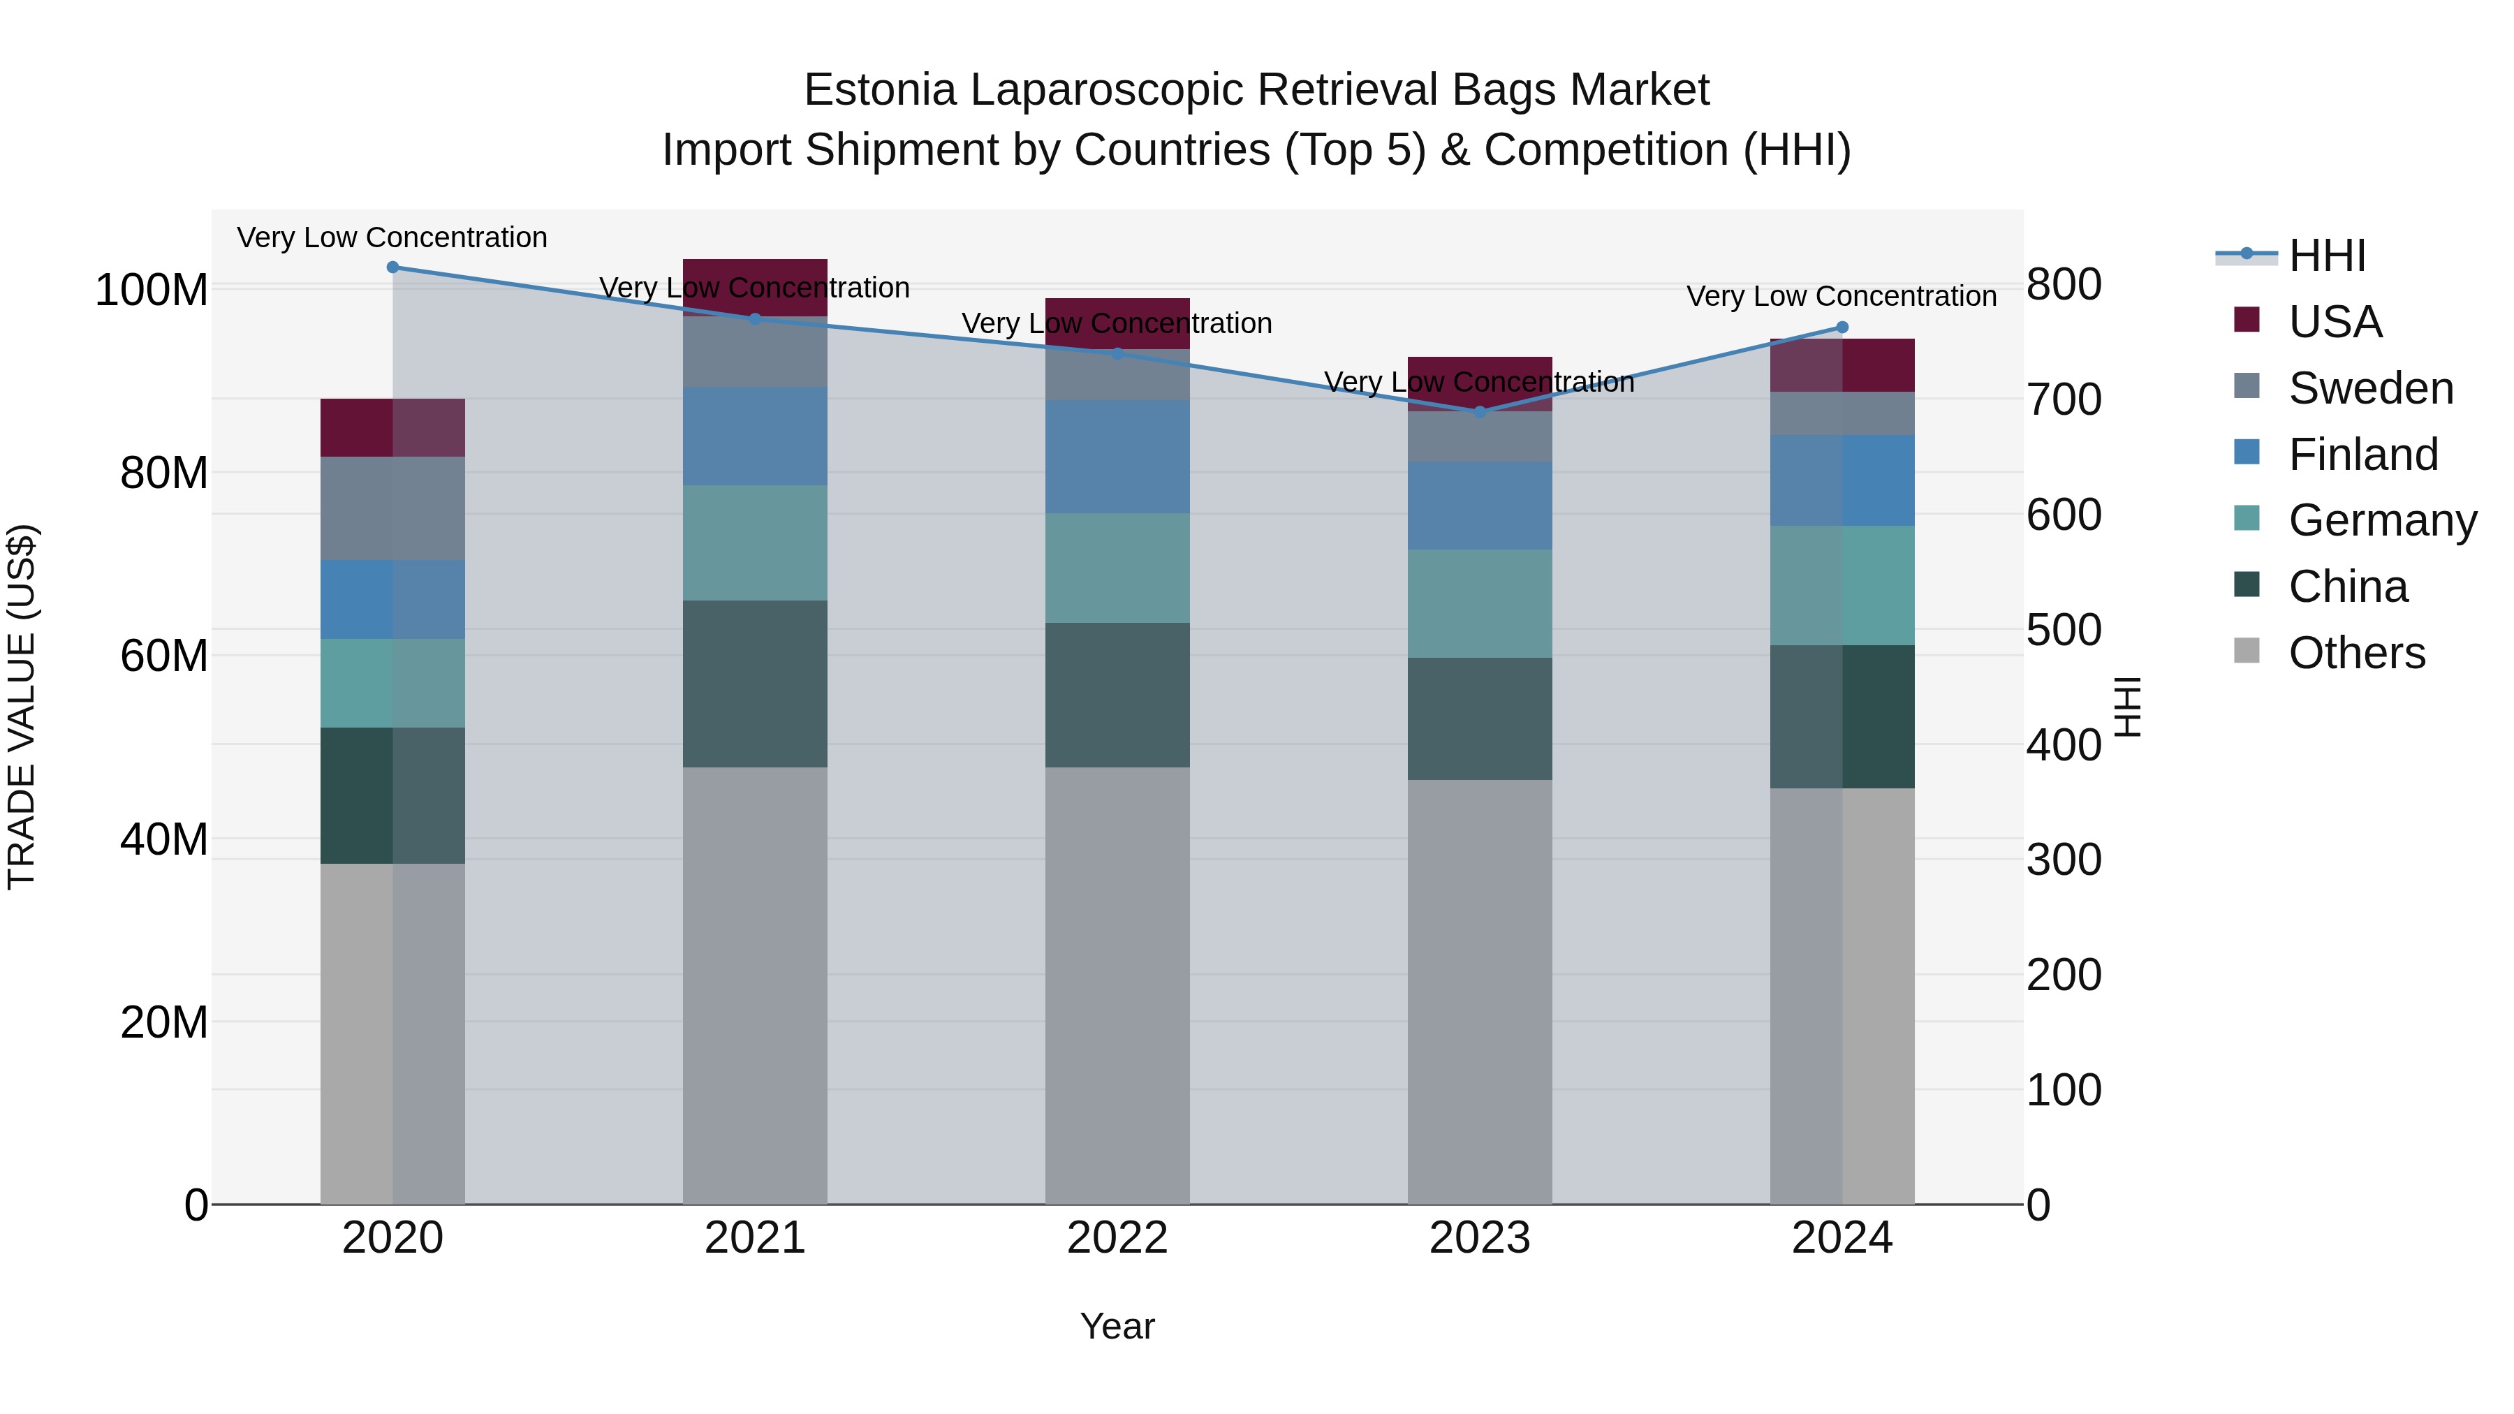Click the 20M left axis tick label

point(164,1023)
